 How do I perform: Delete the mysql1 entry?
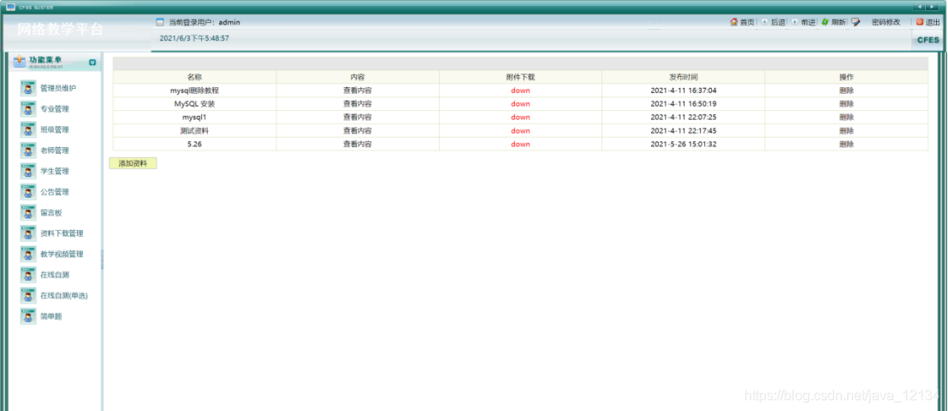pyautogui.click(x=846, y=117)
